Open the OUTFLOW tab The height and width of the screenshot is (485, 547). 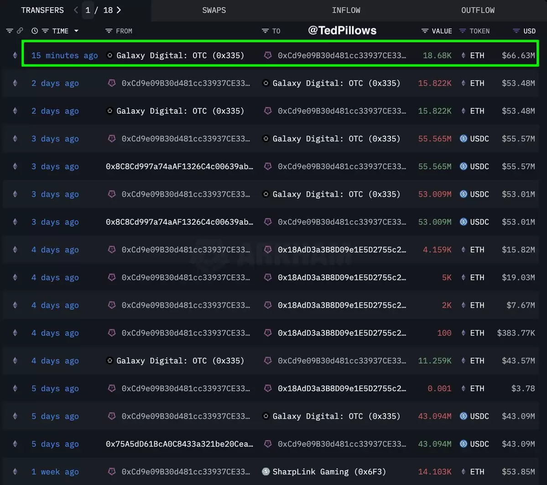click(478, 11)
